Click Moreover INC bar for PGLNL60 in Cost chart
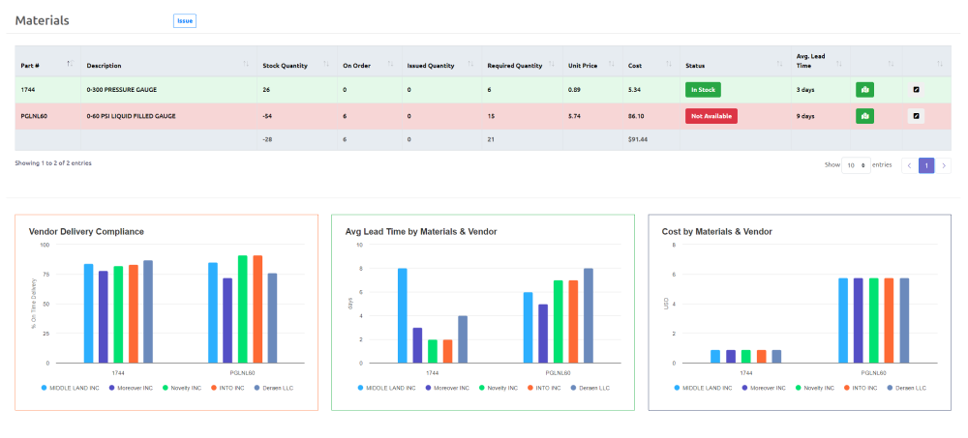This screenshot has height=438, width=968. point(859,321)
